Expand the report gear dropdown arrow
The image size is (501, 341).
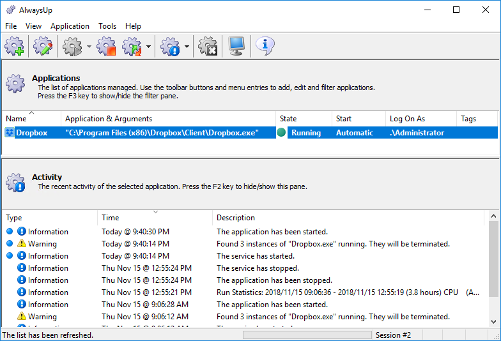point(187,47)
